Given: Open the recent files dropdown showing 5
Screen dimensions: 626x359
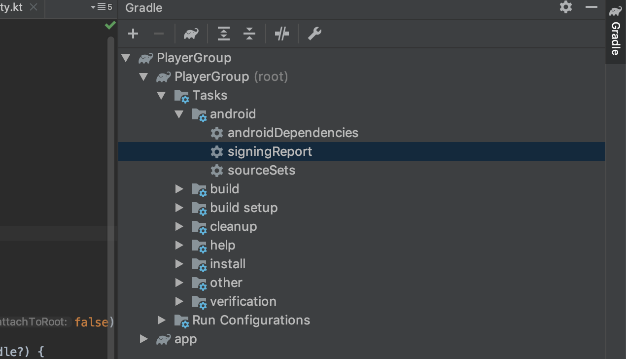Looking at the screenshot, I should pyautogui.click(x=101, y=7).
